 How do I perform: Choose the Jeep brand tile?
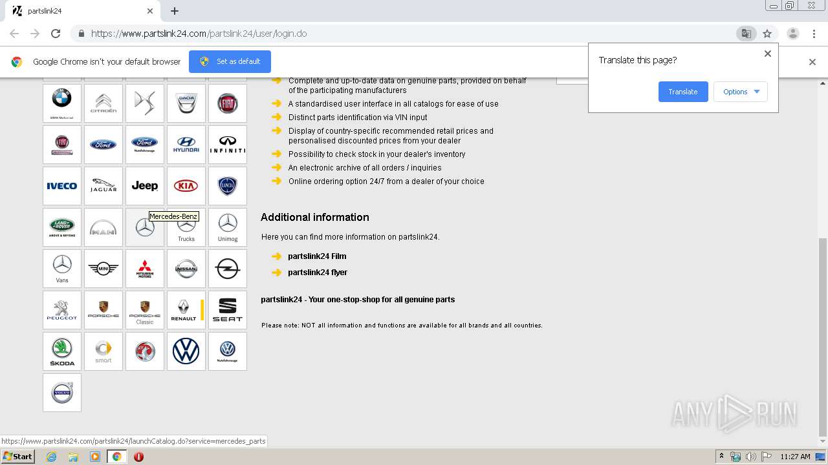tap(145, 186)
